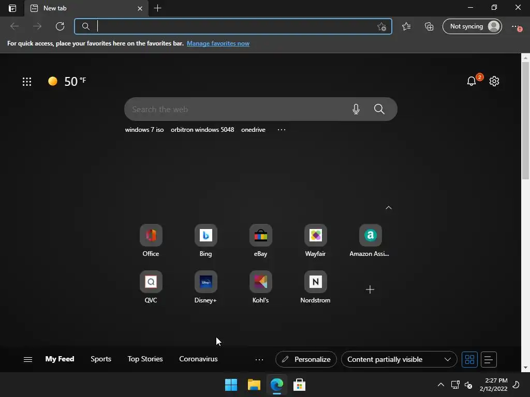Image resolution: width=530 pixels, height=397 pixels.
Task: Select the My Feed tab
Action: point(60,359)
